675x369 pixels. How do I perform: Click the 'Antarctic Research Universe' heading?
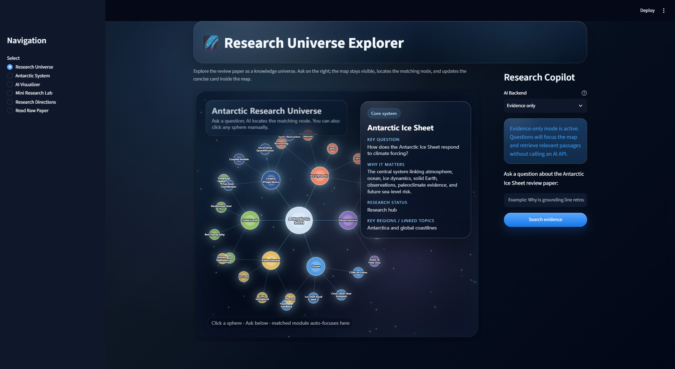pyautogui.click(x=266, y=111)
